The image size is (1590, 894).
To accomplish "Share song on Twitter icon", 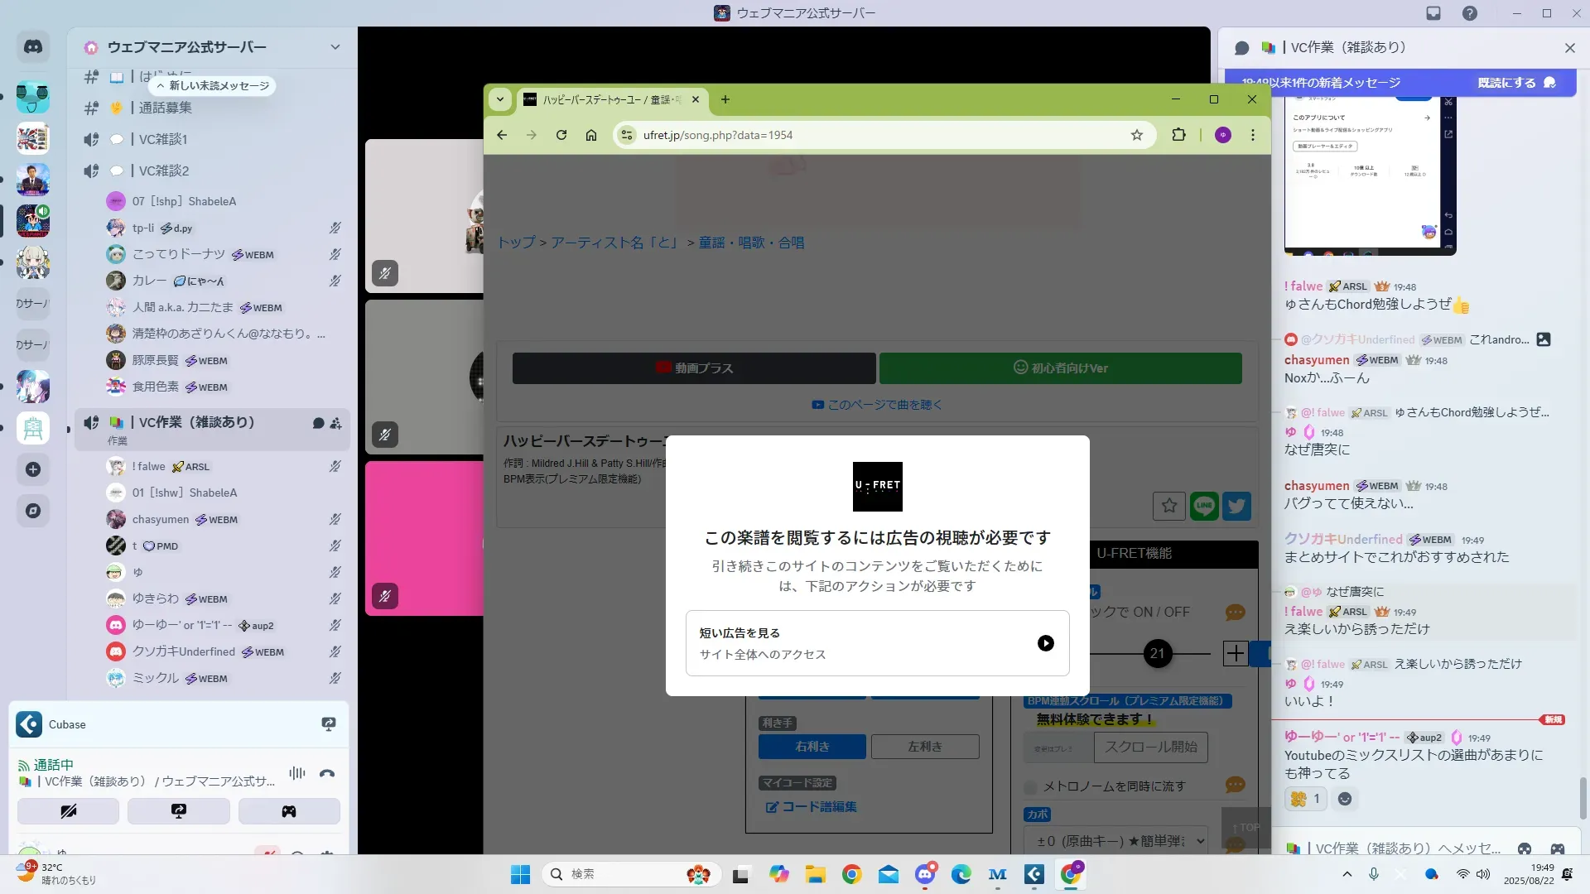I will point(1236,506).
